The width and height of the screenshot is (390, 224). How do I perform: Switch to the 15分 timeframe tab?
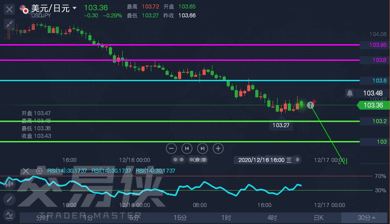pyautogui.click(x=180, y=218)
